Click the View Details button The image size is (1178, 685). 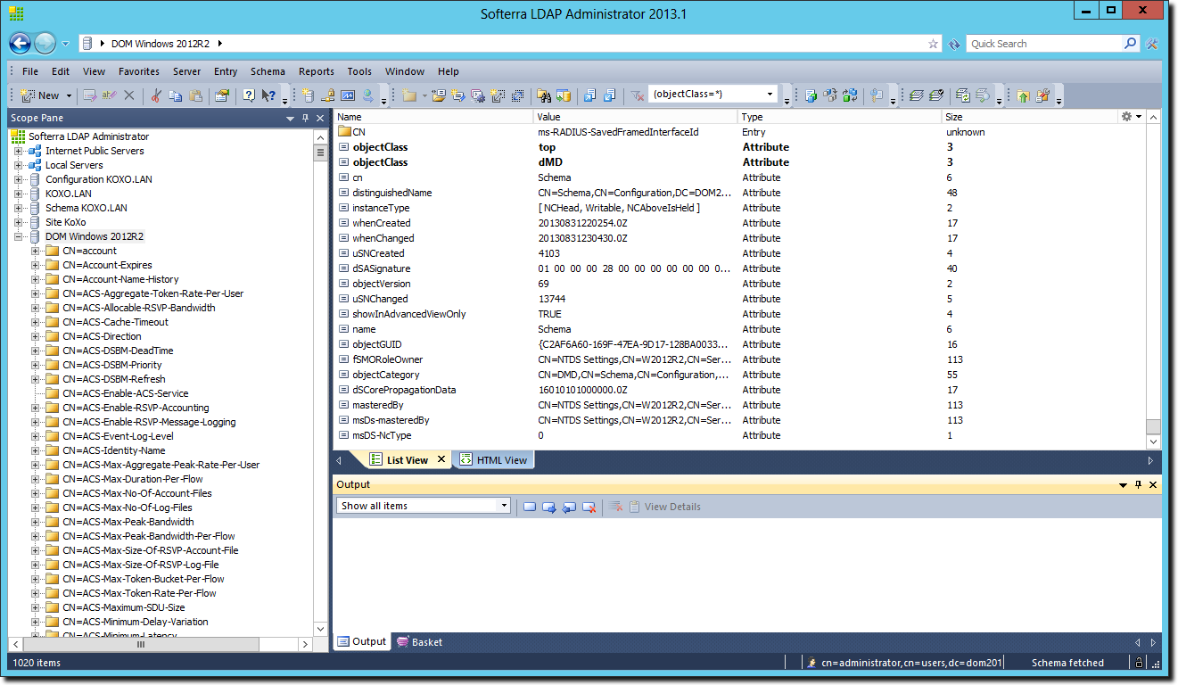(x=664, y=507)
